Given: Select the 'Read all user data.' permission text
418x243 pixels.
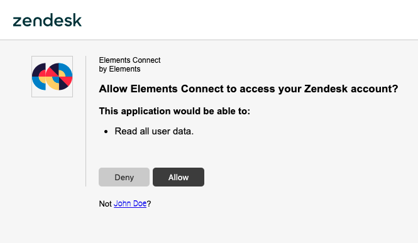Looking at the screenshot, I should 154,131.
